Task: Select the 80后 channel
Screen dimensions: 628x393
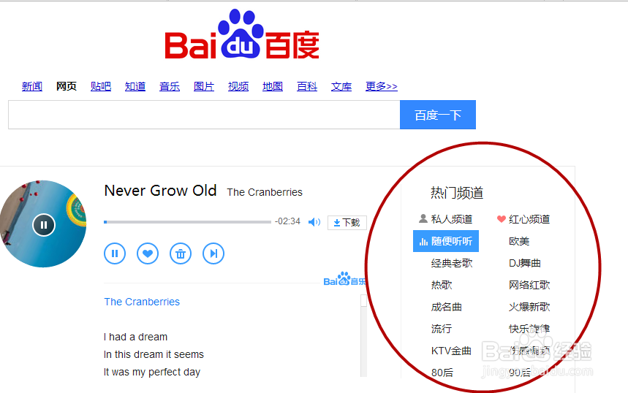Action: click(x=442, y=373)
